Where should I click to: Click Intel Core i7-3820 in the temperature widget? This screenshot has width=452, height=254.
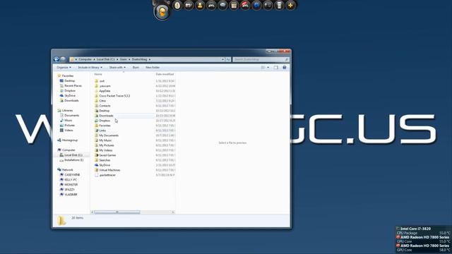[415, 229]
